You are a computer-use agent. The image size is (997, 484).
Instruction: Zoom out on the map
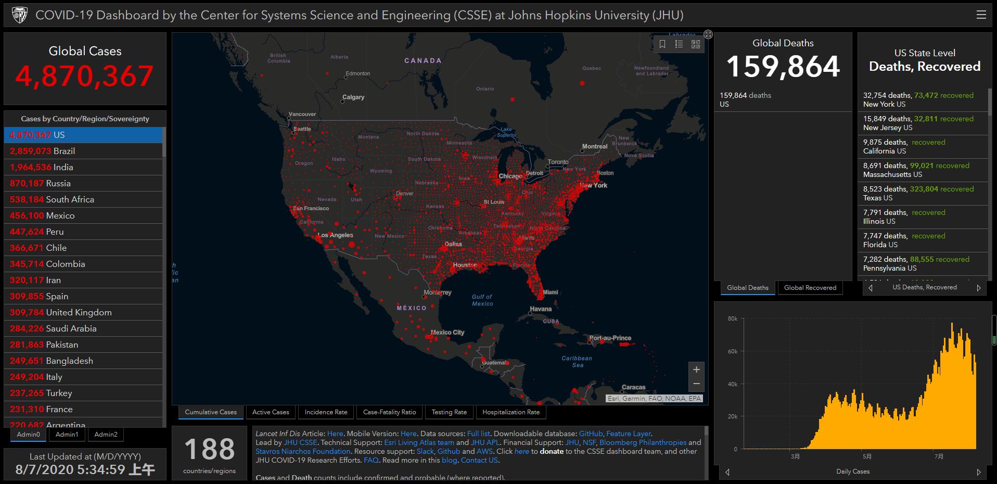[x=696, y=384]
